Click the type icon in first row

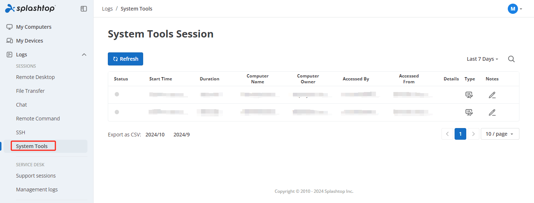click(469, 95)
